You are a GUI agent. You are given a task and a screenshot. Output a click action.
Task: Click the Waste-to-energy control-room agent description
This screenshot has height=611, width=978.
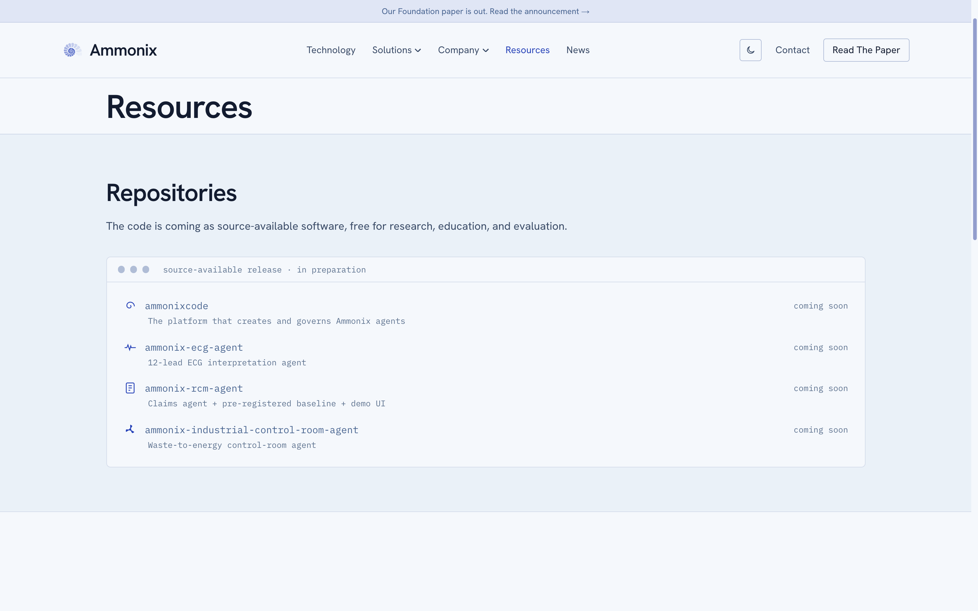pos(232,445)
